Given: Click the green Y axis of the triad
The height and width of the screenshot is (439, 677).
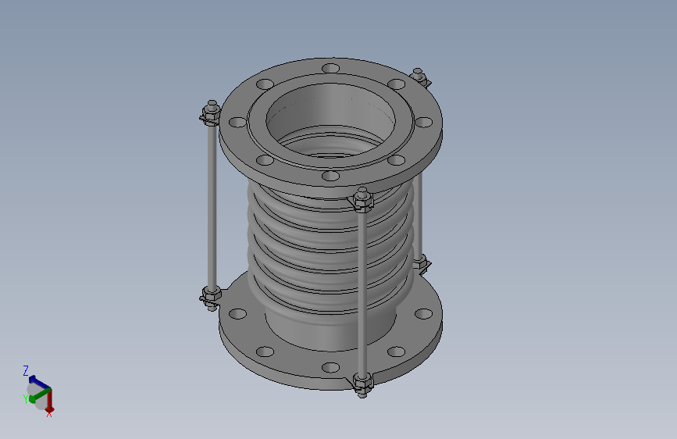Looking at the screenshot, I should [x=39, y=395].
